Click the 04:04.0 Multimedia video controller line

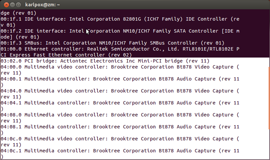coord(119,91)
